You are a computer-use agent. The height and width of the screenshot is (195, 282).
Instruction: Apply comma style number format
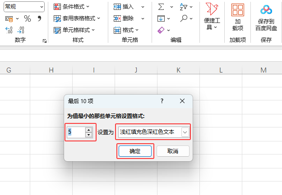(39, 18)
